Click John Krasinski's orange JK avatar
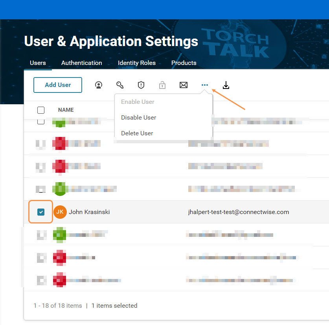The height and width of the screenshot is (325, 329). [60, 212]
